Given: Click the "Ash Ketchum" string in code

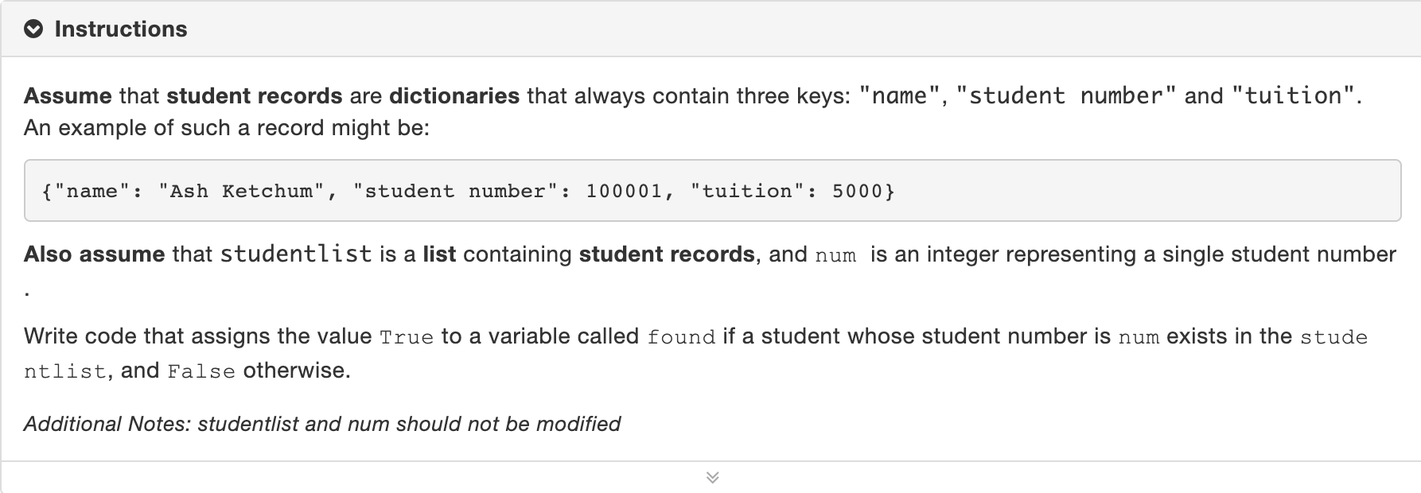Looking at the screenshot, I should (241, 191).
